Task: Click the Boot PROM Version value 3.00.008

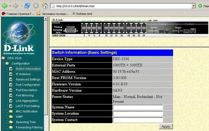Action: 120,78
